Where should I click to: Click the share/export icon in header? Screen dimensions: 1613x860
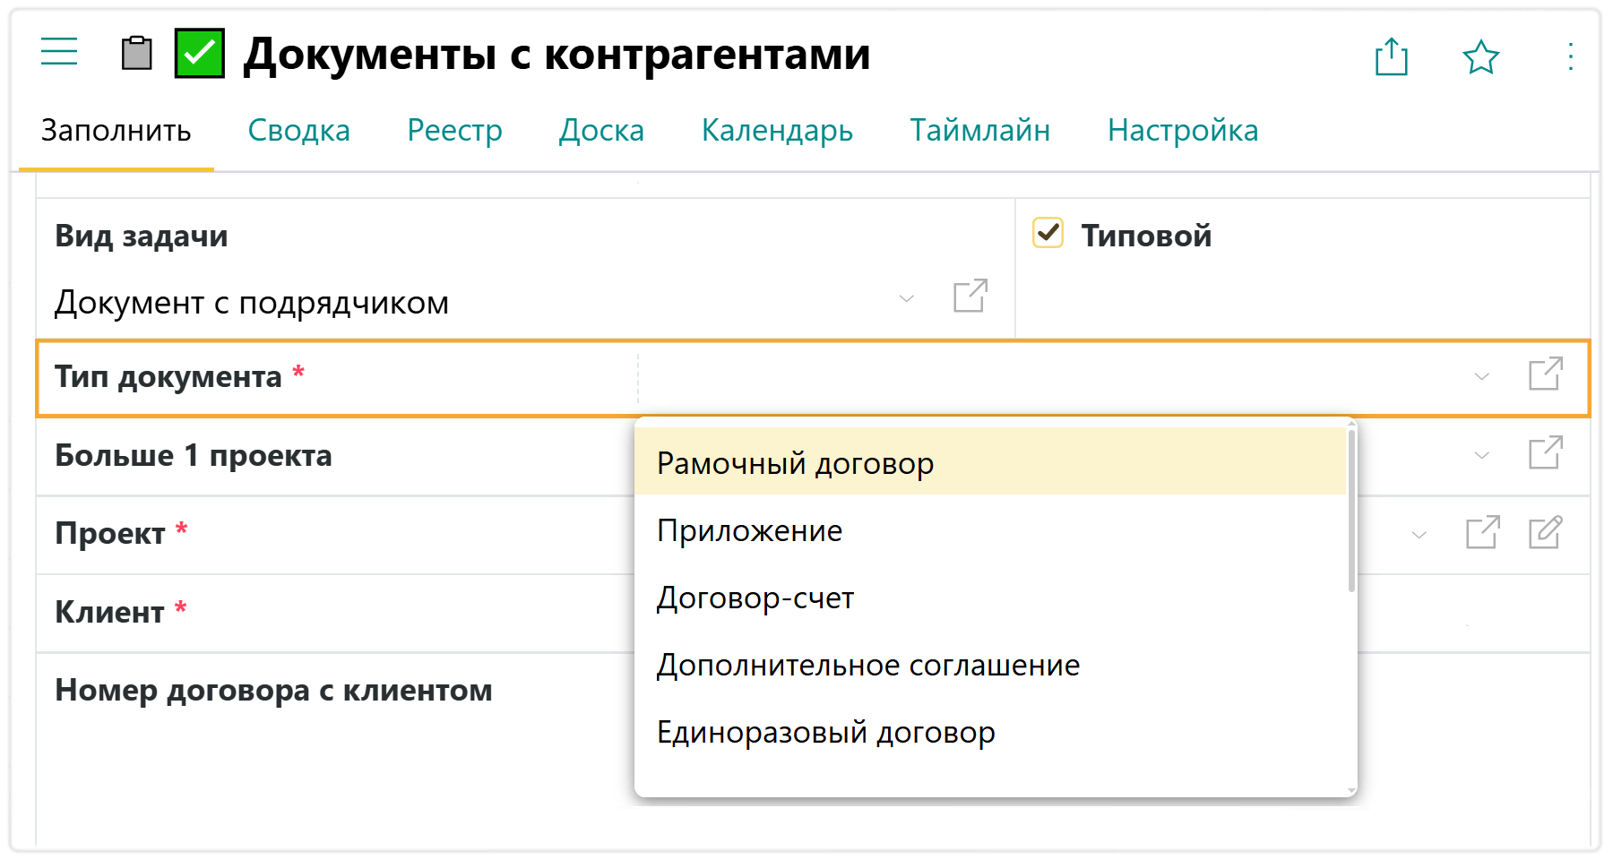1391,57
